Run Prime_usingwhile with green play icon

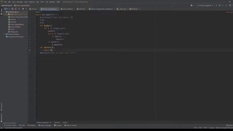pyautogui.click(x=216, y=5)
